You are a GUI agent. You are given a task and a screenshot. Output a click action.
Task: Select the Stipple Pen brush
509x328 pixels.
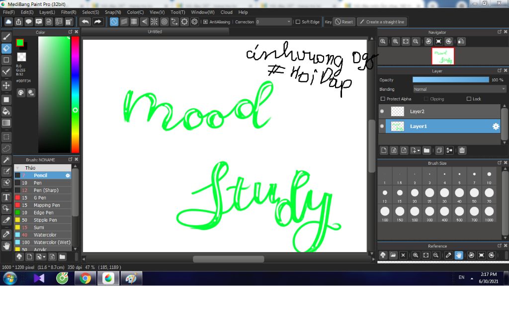43,220
